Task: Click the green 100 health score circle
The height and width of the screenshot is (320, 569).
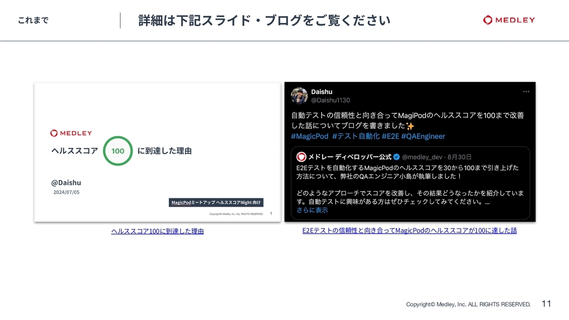Action: click(118, 151)
